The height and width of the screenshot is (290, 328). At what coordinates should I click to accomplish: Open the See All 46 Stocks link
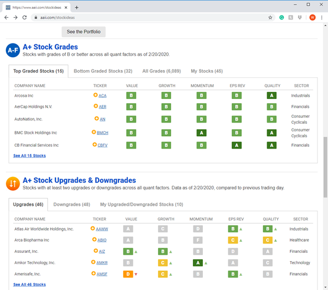[x=29, y=284]
